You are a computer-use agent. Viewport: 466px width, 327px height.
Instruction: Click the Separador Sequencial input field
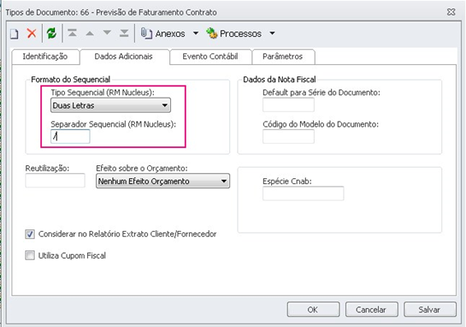pyautogui.click(x=70, y=136)
